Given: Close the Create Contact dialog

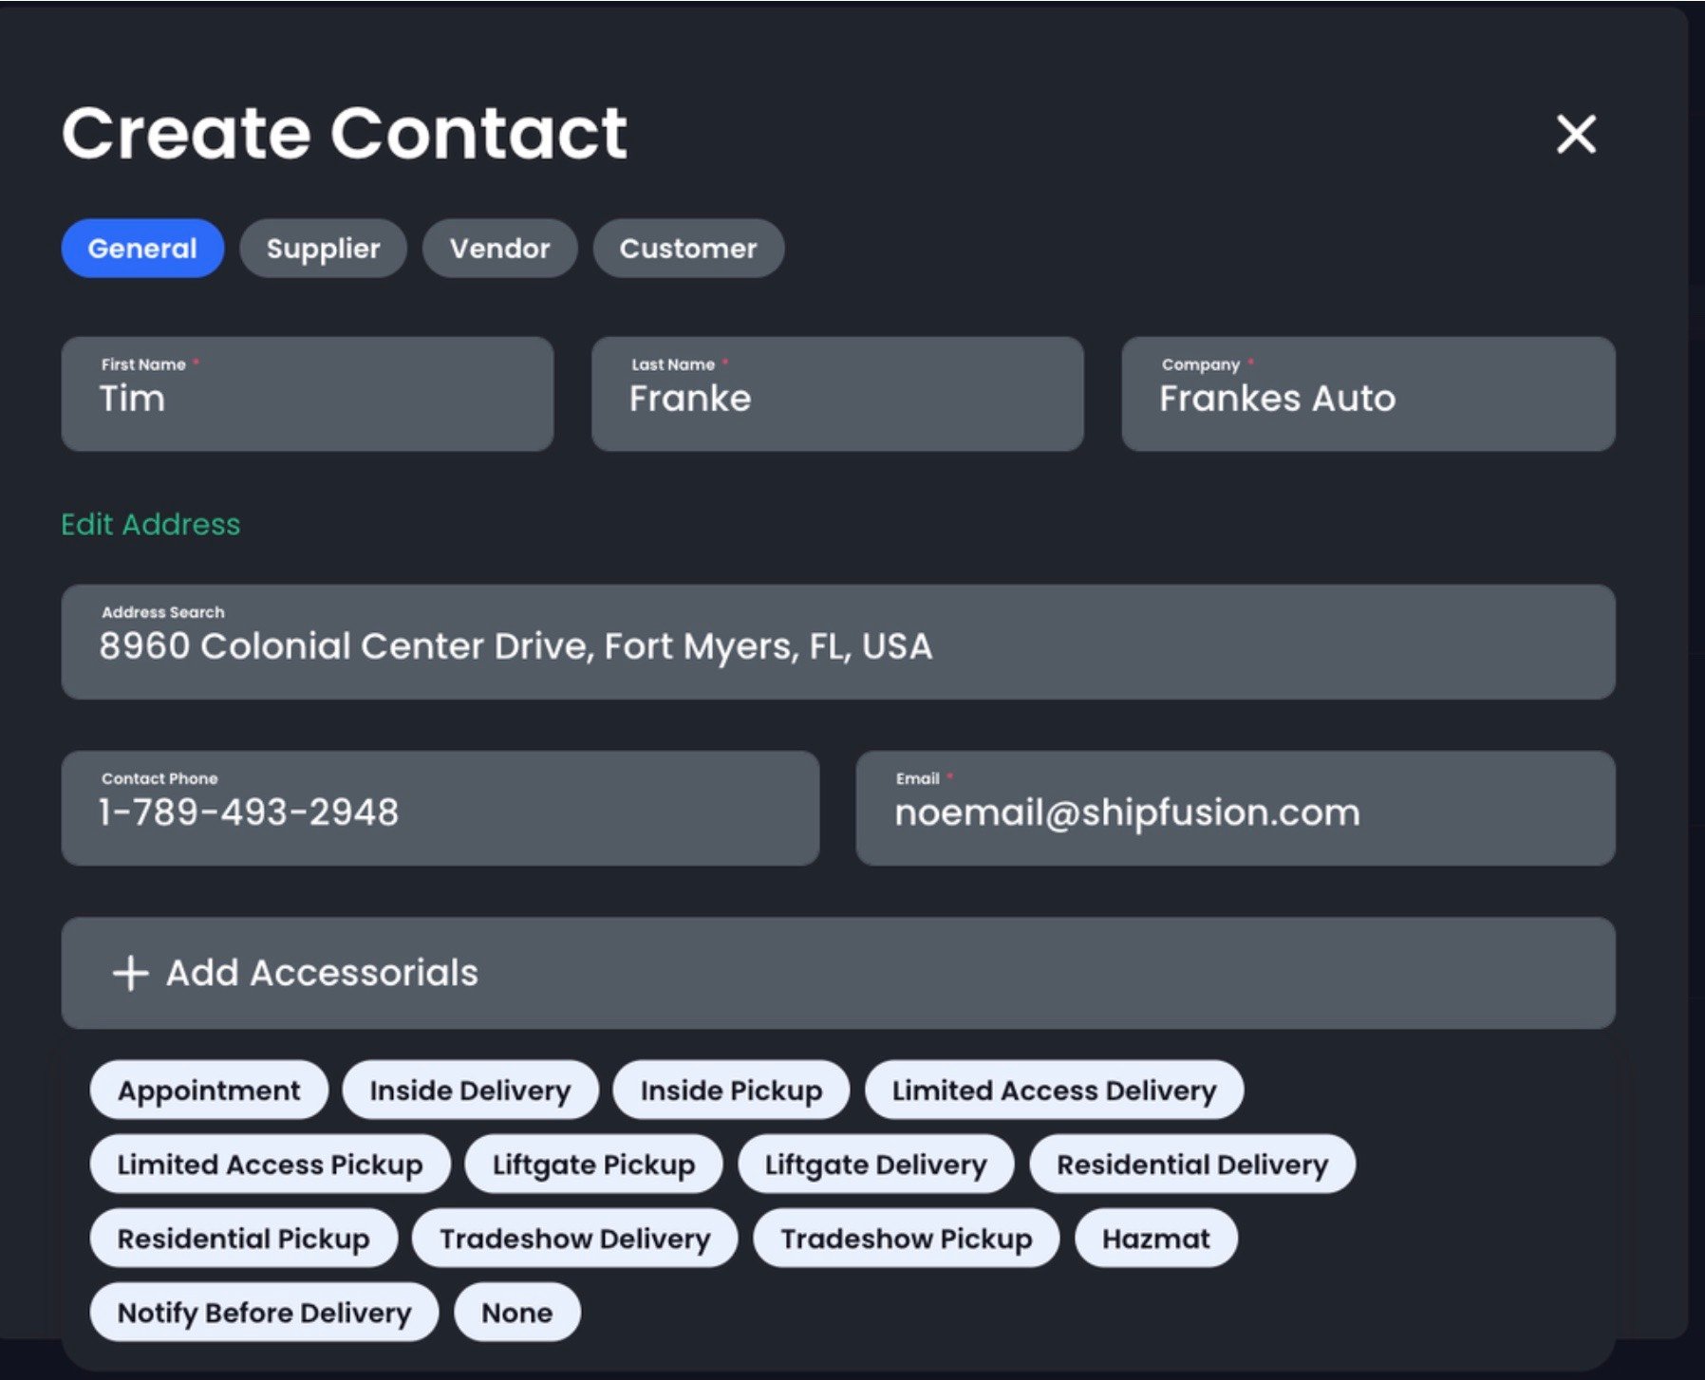Looking at the screenshot, I should point(1576,134).
